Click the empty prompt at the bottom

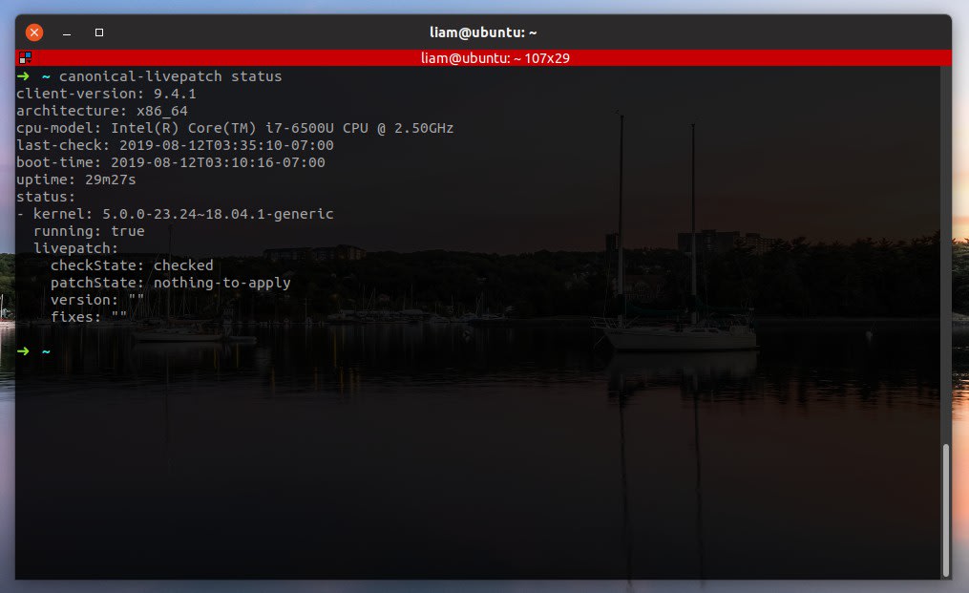[34, 351]
